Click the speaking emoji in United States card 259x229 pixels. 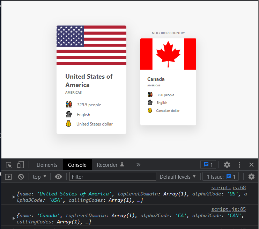coord(68,114)
